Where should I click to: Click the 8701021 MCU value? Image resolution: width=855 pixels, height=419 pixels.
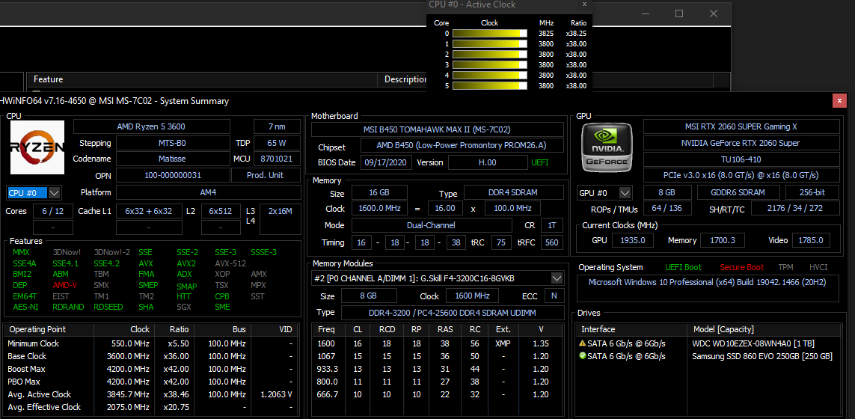277,159
